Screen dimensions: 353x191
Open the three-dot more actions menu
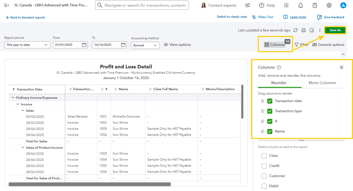320,30
